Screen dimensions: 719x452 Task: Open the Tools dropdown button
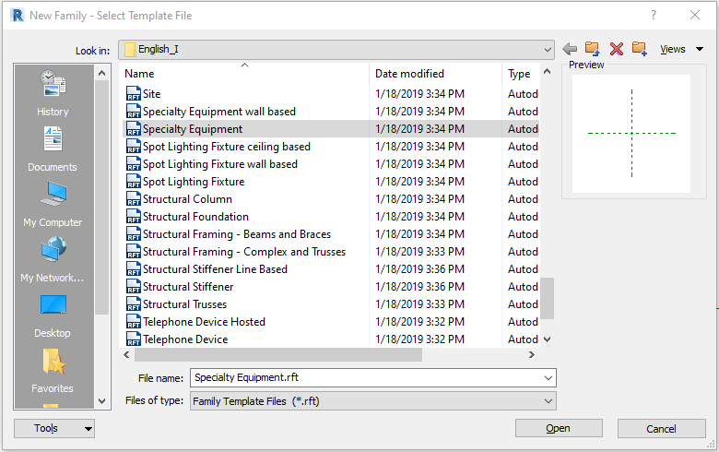click(54, 429)
